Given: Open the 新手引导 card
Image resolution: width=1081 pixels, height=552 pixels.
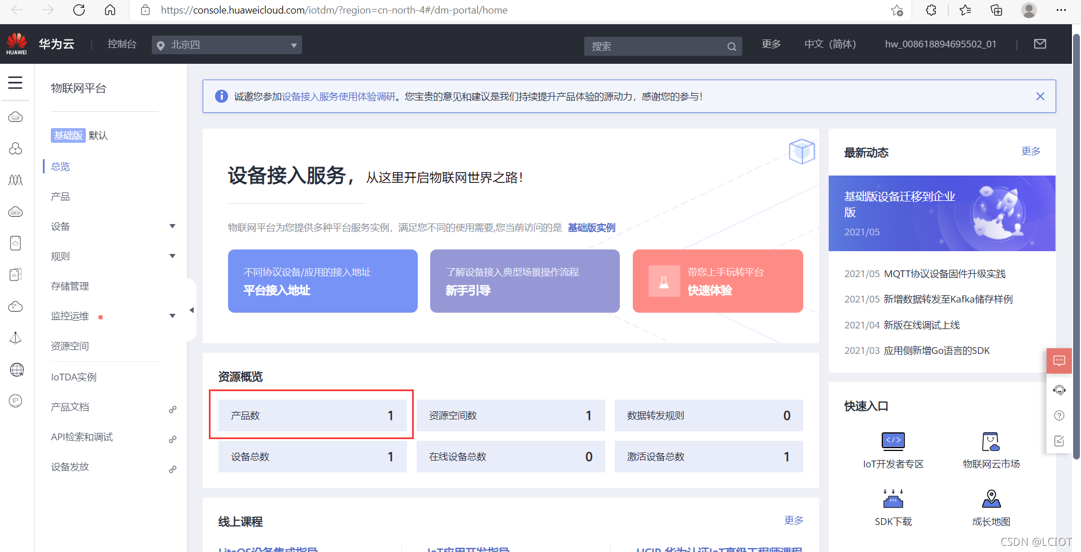Looking at the screenshot, I should [525, 281].
